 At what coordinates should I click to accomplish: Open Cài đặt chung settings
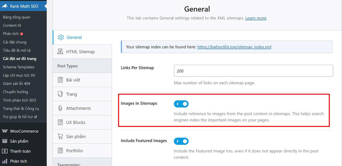15,42
